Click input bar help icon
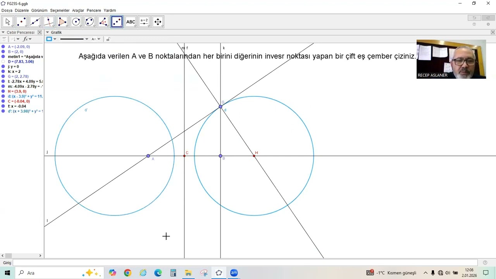Viewport: 496px width, 279px height. coord(485,263)
